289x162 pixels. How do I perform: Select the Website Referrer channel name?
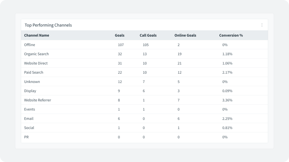[x=37, y=100]
